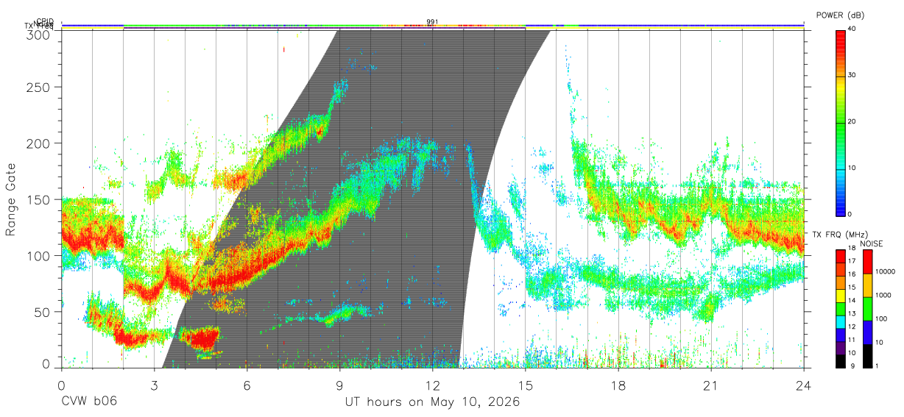This screenshot has height=417, width=904.
Task: Click the blue NOISE segment above 10
Action: click(866, 332)
